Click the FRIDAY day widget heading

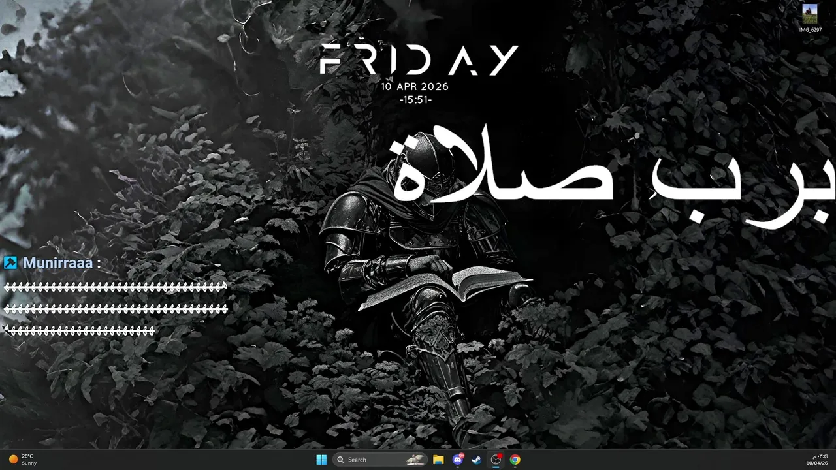pyautogui.click(x=419, y=60)
